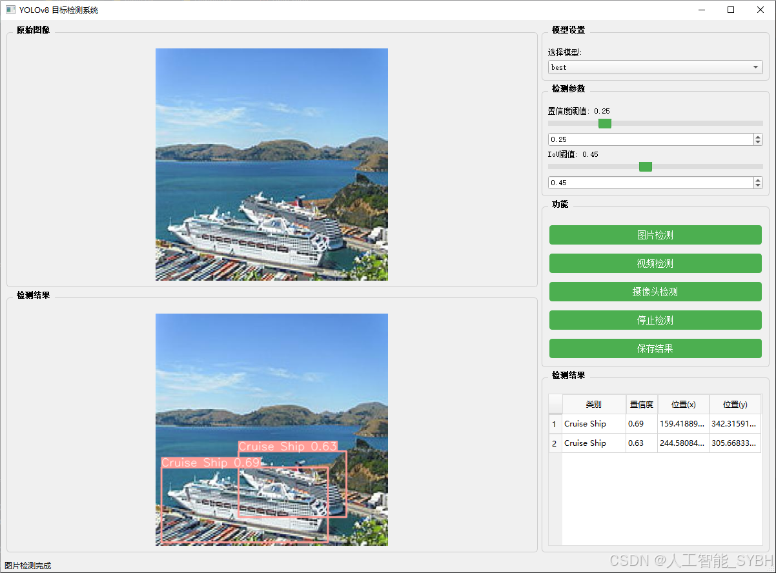This screenshot has width=776, height=573.
Task: Select the 位置(x) column header
Action: pos(684,405)
